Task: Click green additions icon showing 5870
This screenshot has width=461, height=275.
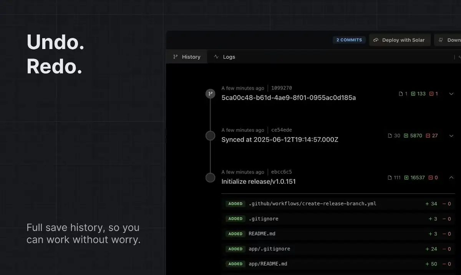Action: [x=406, y=136]
